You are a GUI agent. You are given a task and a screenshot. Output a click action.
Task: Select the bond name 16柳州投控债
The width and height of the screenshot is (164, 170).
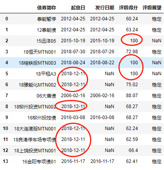click(x=42, y=118)
